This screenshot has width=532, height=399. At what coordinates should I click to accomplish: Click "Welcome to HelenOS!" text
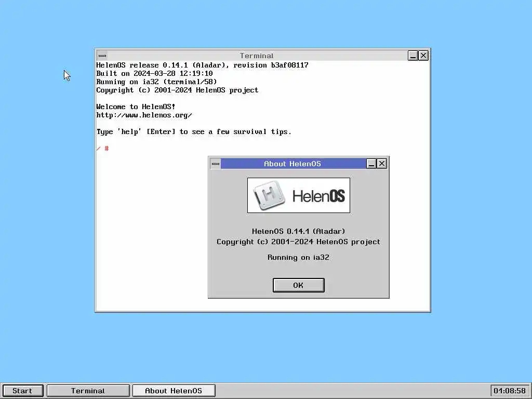[x=136, y=107]
